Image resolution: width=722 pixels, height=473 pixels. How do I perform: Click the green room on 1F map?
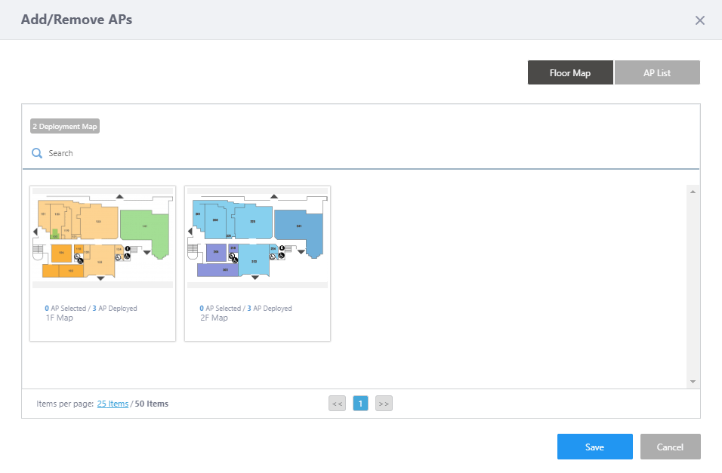click(x=143, y=226)
